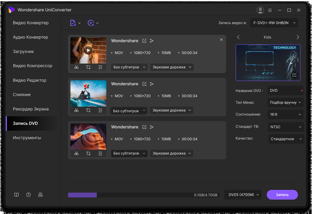Open Аудио Конвертер section
This screenshot has height=214, width=312.
tap(30, 37)
